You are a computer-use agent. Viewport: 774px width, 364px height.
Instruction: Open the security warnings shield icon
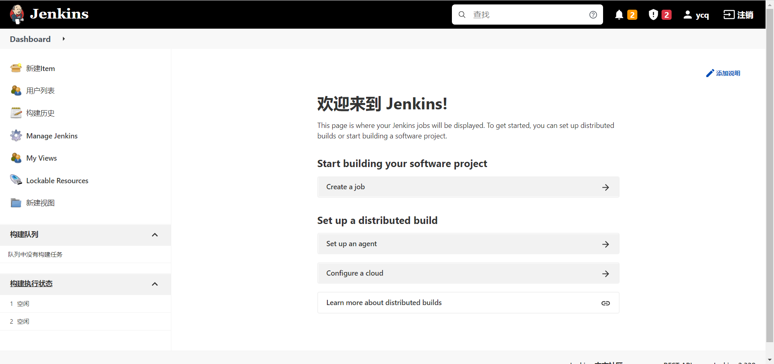click(x=653, y=15)
